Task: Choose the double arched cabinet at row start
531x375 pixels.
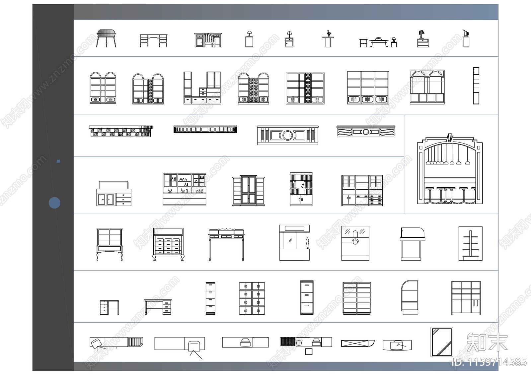Action: click(103, 88)
